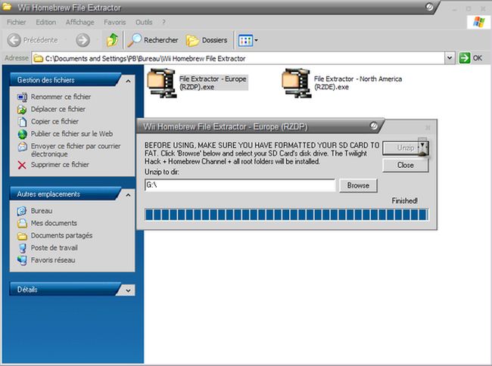Click the email envelope icon
Viewport: 492px width, 366px height.
click(x=22, y=147)
